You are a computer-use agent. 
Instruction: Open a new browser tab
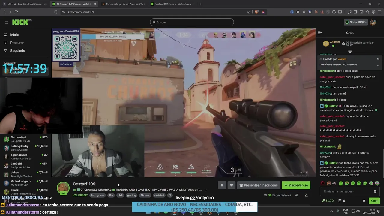pos(201,4)
